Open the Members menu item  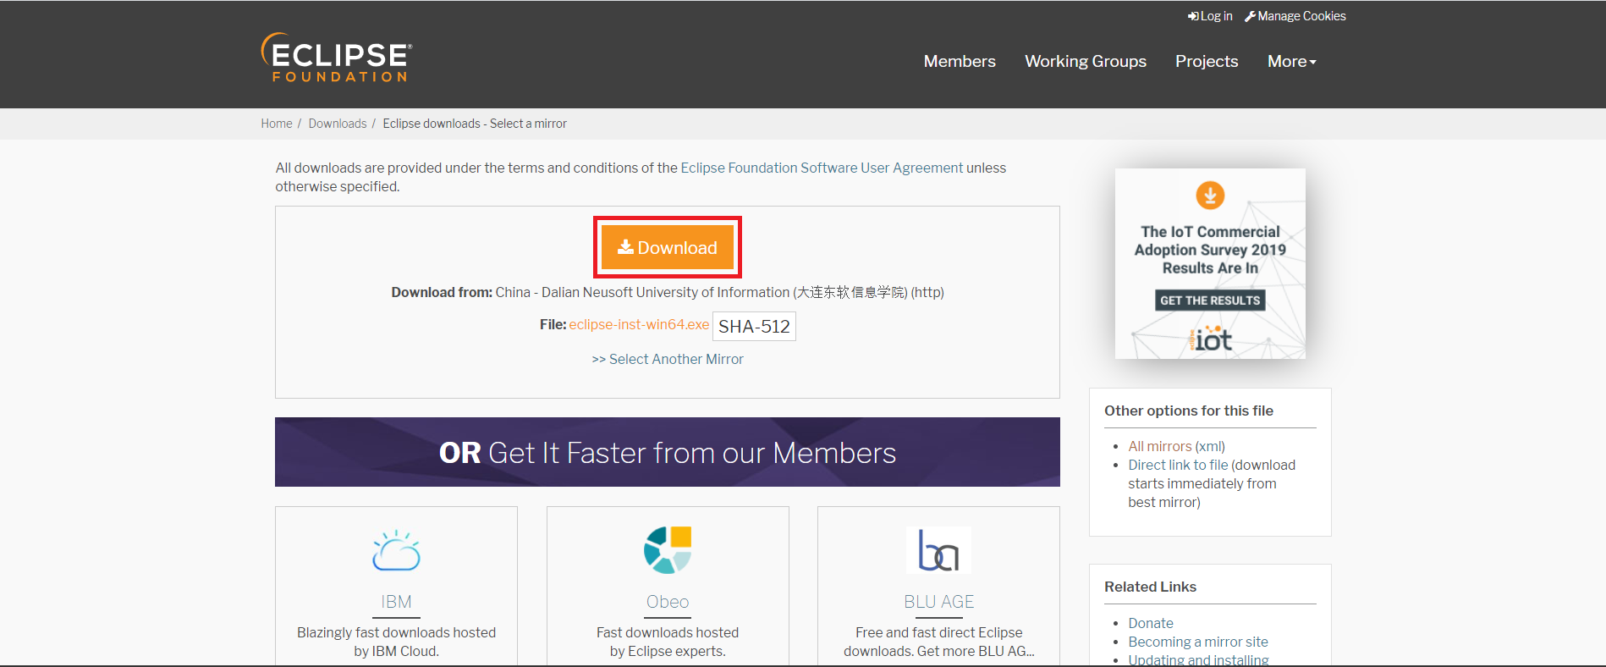(x=960, y=61)
